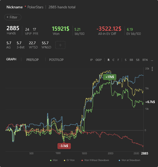Select the GRAPH tab

[11, 59]
